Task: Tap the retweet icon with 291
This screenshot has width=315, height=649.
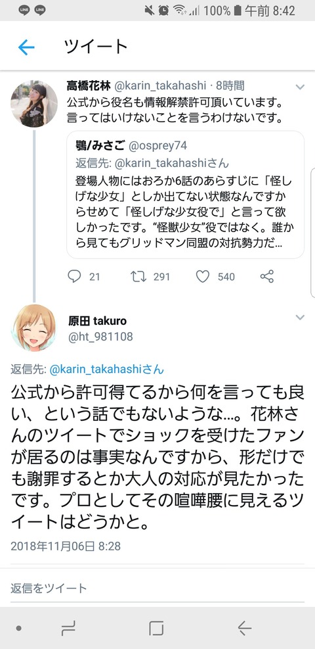Action: [138, 276]
